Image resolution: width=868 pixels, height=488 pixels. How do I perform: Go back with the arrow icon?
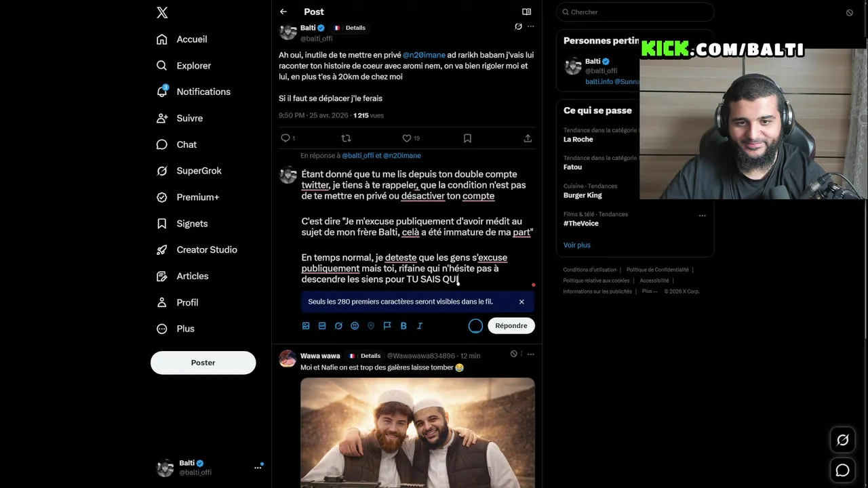click(x=283, y=12)
